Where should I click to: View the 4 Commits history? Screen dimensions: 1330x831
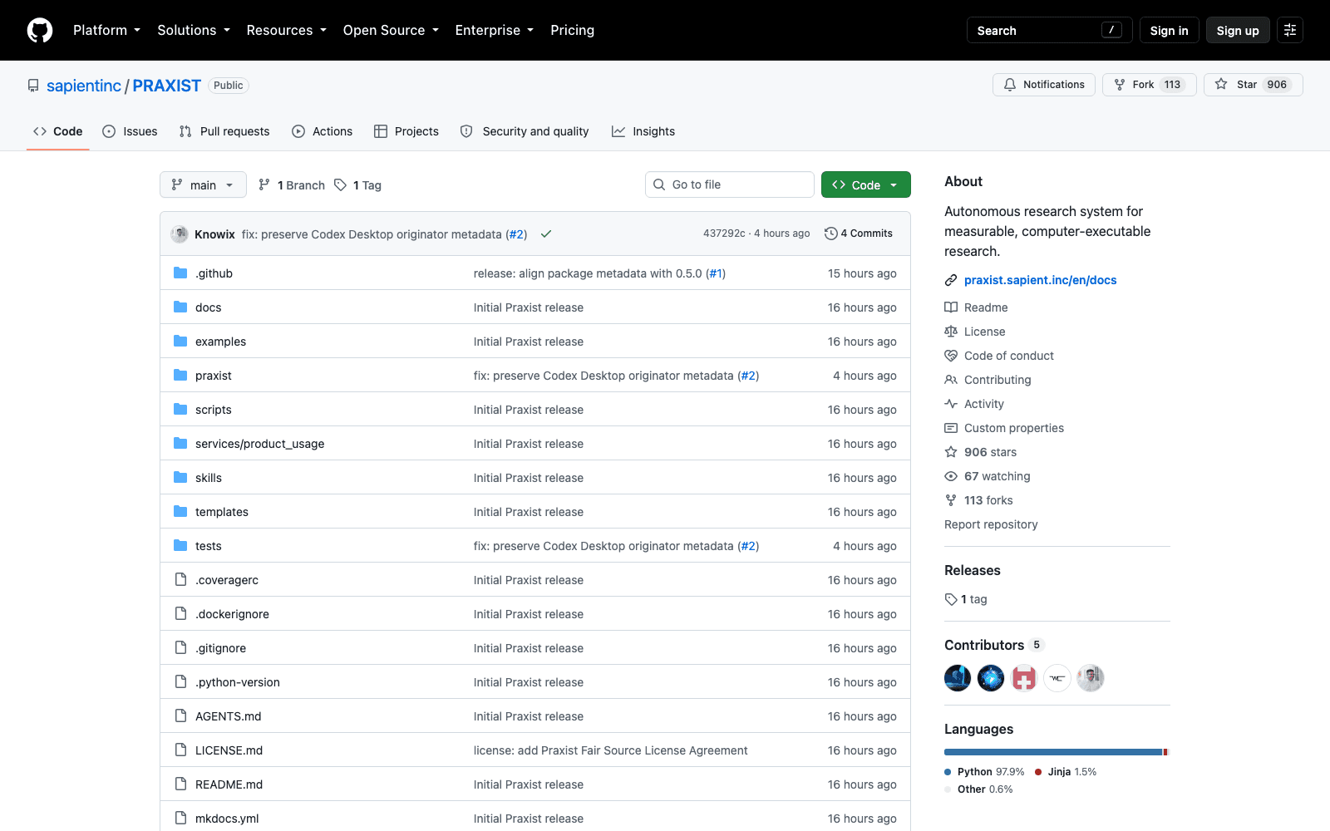point(859,234)
